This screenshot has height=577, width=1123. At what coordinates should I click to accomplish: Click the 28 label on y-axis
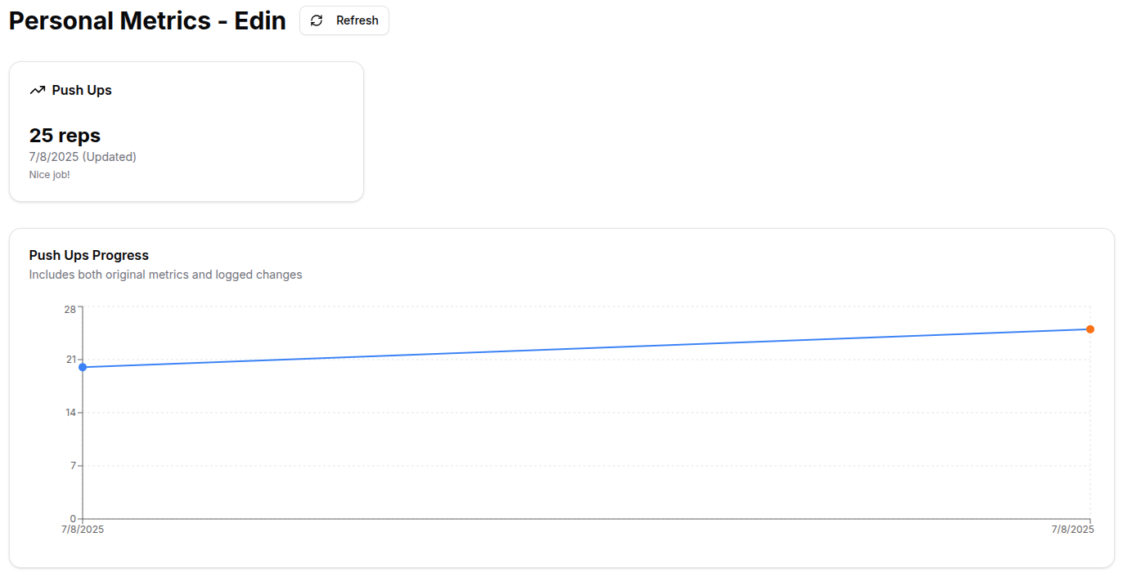coord(70,309)
